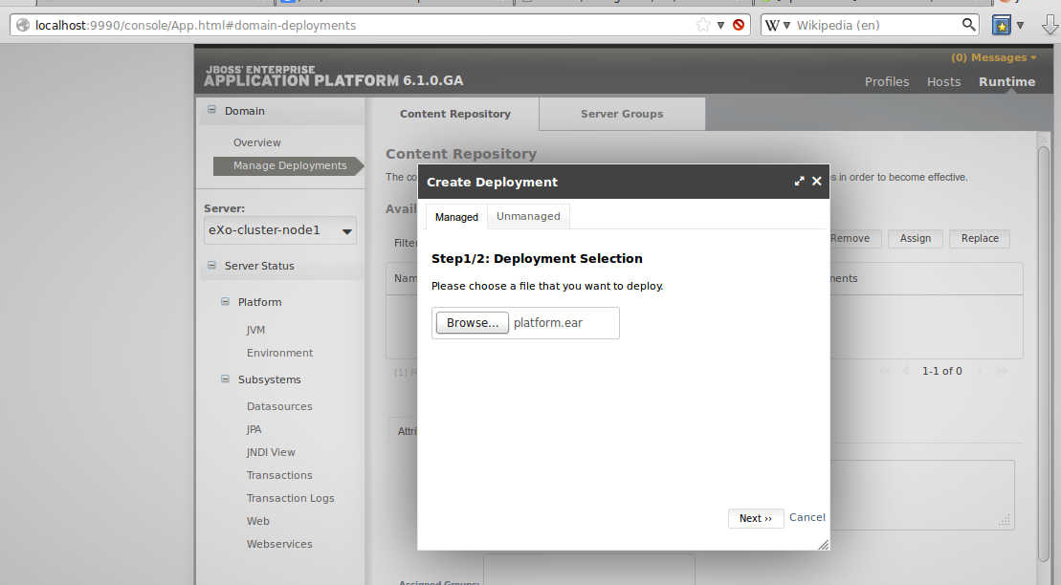Click the Browse... file button
Viewport: 1061px width, 585px height.
point(473,323)
